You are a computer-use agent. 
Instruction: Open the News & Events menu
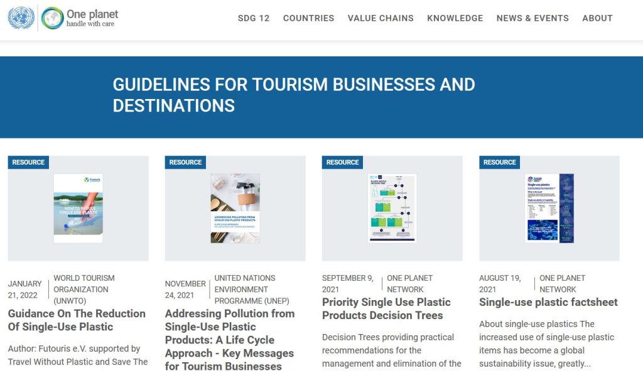532,18
